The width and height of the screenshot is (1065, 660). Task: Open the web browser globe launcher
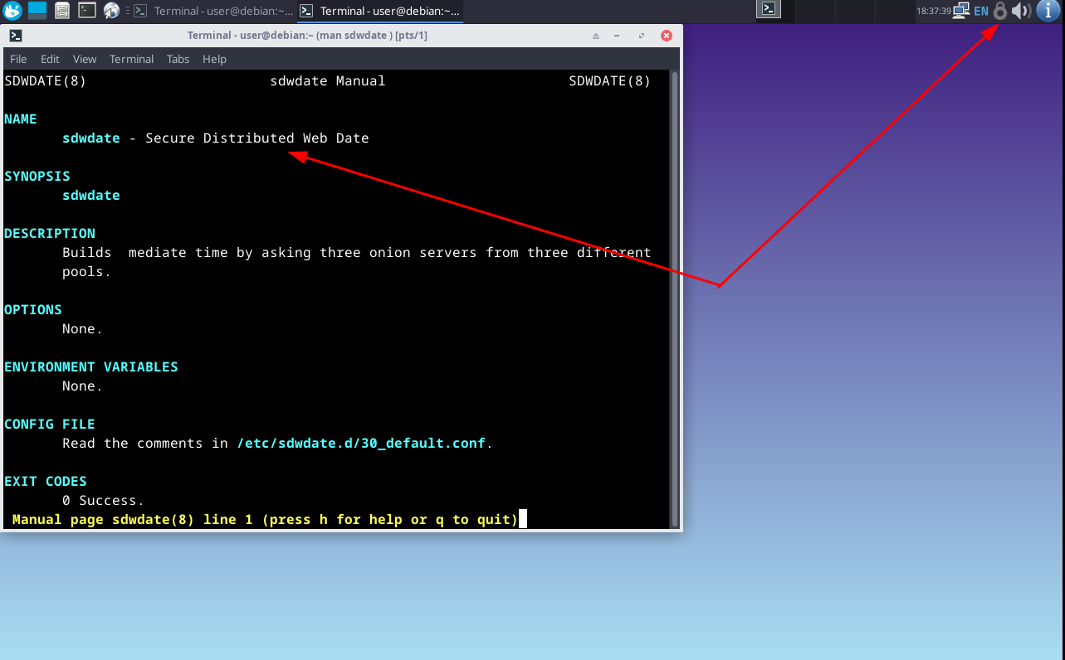(111, 11)
